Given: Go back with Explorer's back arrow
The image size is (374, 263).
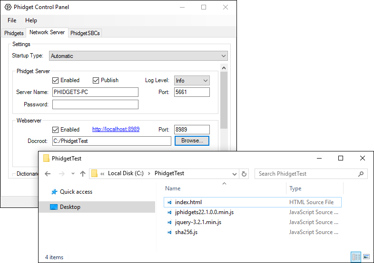Looking at the screenshot, I should coord(48,174).
